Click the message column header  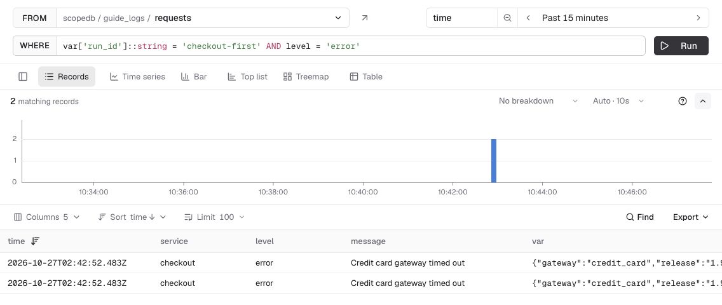pos(368,241)
